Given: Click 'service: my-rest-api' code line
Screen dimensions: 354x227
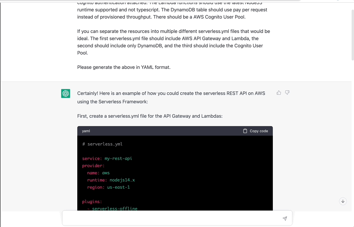Looking at the screenshot, I should point(107,158).
